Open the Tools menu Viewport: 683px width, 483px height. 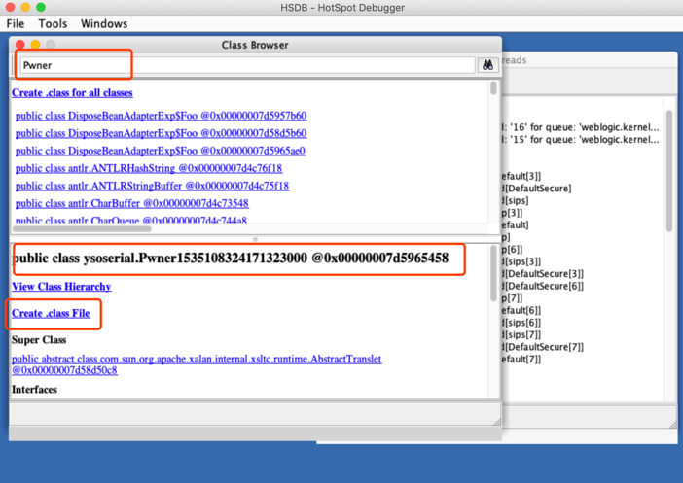tap(53, 23)
